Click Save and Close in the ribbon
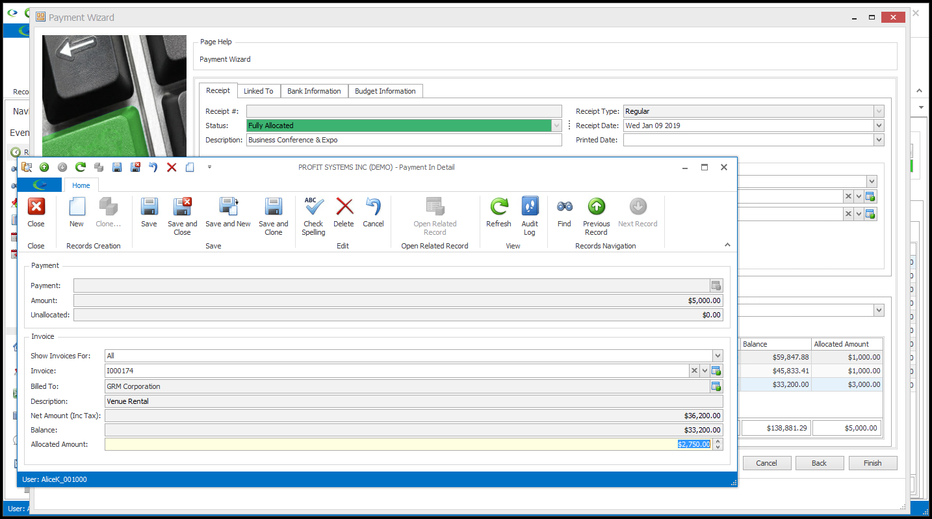Image resolution: width=932 pixels, height=519 pixels. 182,217
